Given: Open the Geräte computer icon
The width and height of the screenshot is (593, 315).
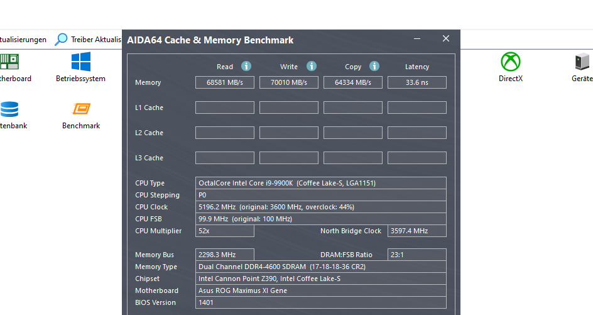Looking at the screenshot, I should [582, 62].
